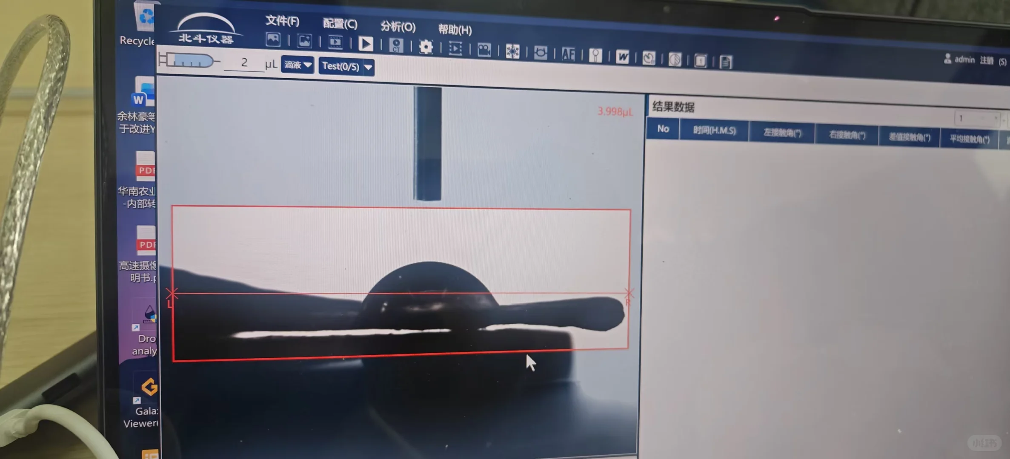Image resolution: width=1010 pixels, height=459 pixels.
Task: Click the report document icon at toolbar end
Action: click(x=725, y=62)
